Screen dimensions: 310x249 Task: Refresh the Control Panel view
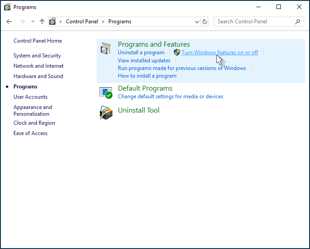[205, 22]
